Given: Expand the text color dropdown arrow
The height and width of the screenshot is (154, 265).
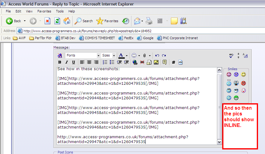Looking at the screenshot, I should point(127,56).
